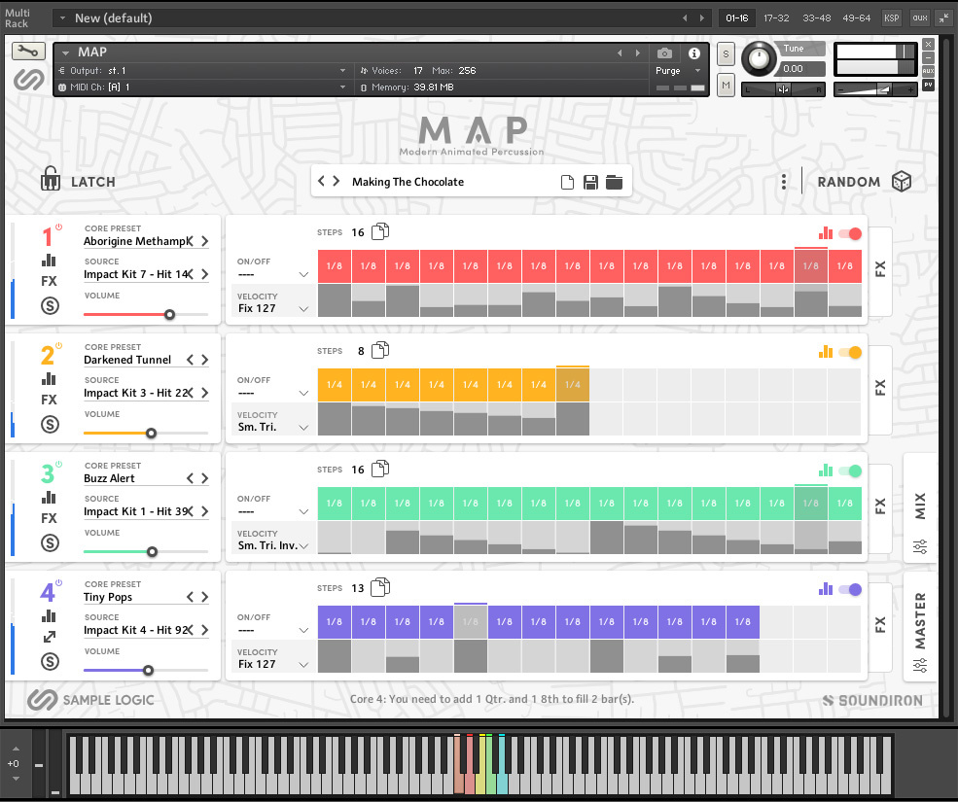Open the KSP script button
The width and height of the screenshot is (958, 802).
click(892, 18)
